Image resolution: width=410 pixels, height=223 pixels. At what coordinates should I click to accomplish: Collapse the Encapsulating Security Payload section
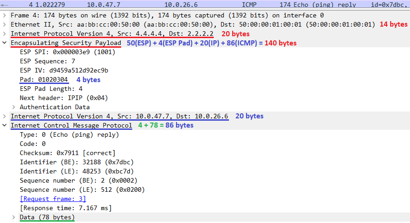(5, 43)
